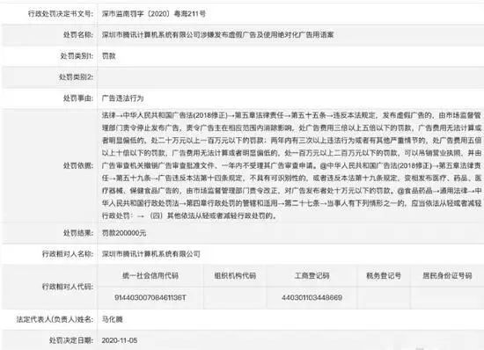Click the 处罚决定日期 label

71,340
